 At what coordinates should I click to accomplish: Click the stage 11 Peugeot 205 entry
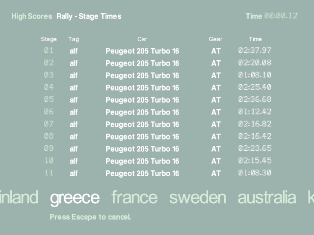pos(142,173)
